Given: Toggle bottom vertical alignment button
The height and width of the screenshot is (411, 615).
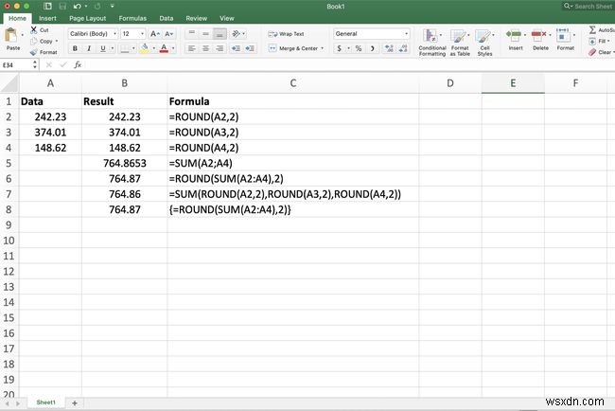Looking at the screenshot, I should (220, 34).
